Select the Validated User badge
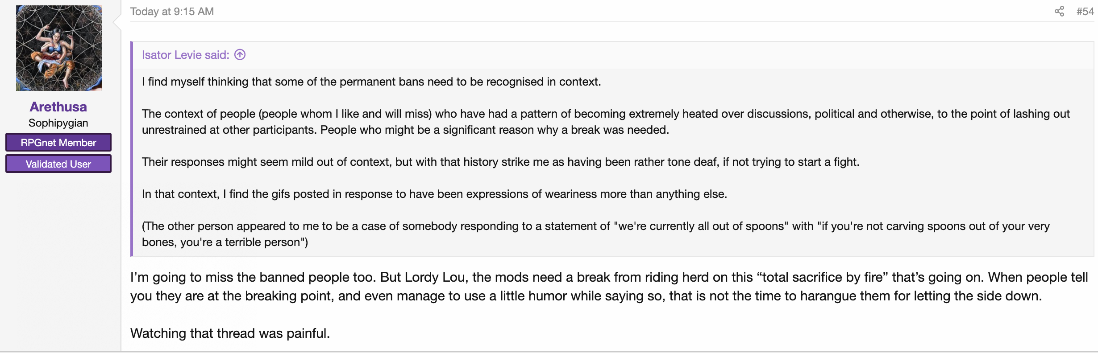The height and width of the screenshot is (353, 1098). 58,164
